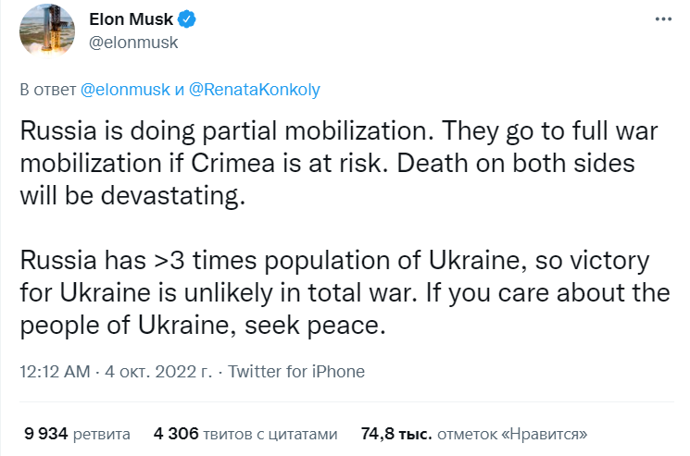Viewport: 690px width, 456px height.
Task: Click the 12:12 AM timestamp
Action: click(x=56, y=372)
